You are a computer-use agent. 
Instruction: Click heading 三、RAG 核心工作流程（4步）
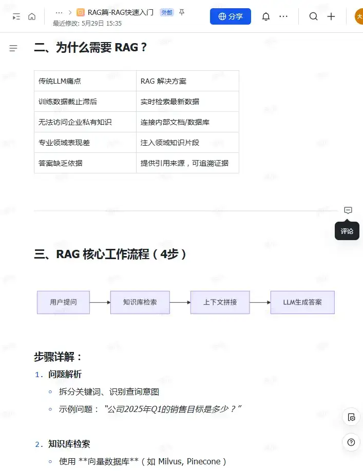[110, 254]
